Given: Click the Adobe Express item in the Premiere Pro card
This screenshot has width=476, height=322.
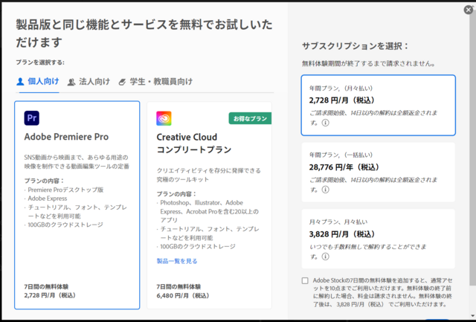Looking at the screenshot, I should [48, 199].
